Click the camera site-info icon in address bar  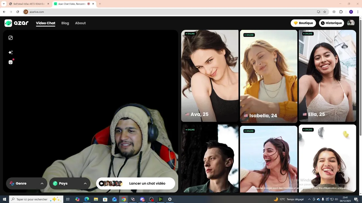(x=26, y=12)
